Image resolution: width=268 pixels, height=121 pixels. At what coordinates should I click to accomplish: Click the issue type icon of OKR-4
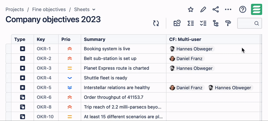coord(22,78)
